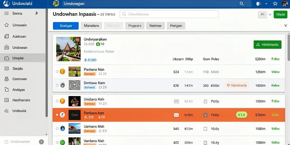The height and width of the screenshot is (145, 290).
Task: Open the Andayas folder icon in sidebar
Action: pos(7,90)
